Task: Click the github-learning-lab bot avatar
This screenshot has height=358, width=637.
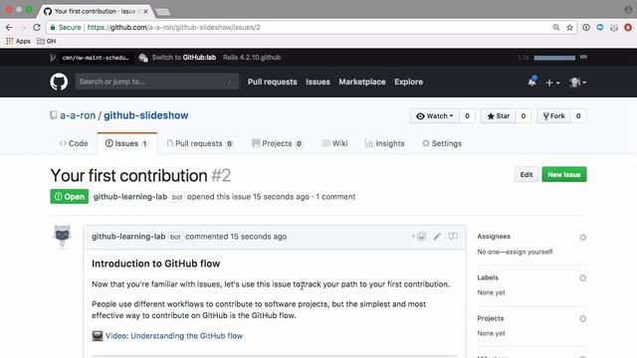Action: tap(62, 236)
